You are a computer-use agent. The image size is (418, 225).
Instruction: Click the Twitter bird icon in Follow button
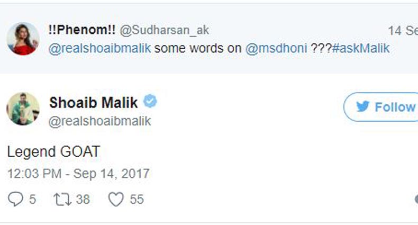(x=362, y=107)
